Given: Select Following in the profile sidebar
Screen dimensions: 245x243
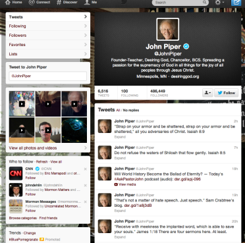Looking at the screenshot, I should pos(48,26).
